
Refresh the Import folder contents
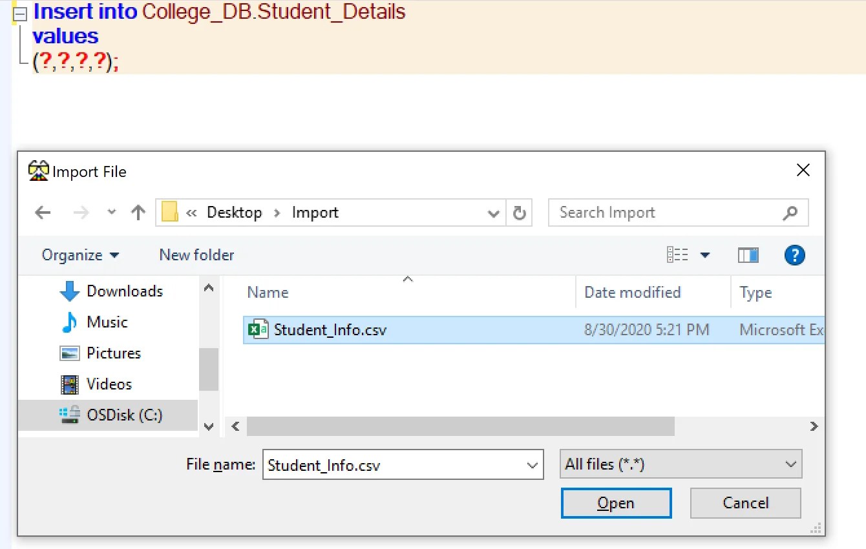[x=520, y=212]
